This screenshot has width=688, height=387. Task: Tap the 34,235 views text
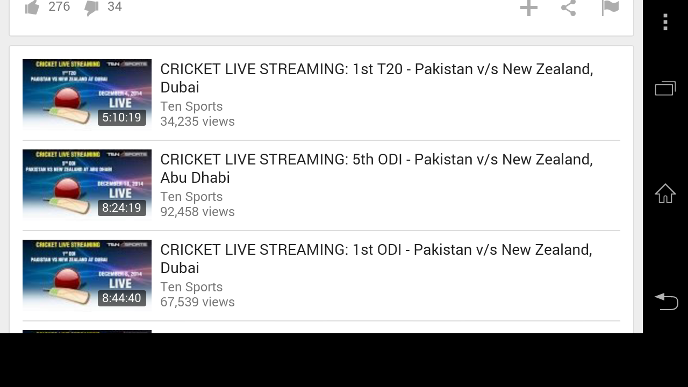pyautogui.click(x=197, y=121)
